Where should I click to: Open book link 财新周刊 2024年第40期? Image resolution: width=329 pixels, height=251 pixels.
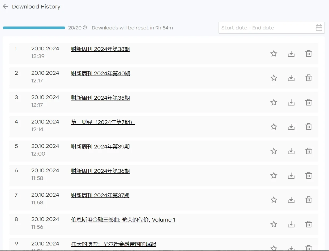coord(101,73)
